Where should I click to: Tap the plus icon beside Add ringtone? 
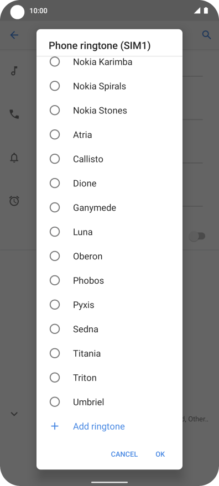[x=55, y=426]
